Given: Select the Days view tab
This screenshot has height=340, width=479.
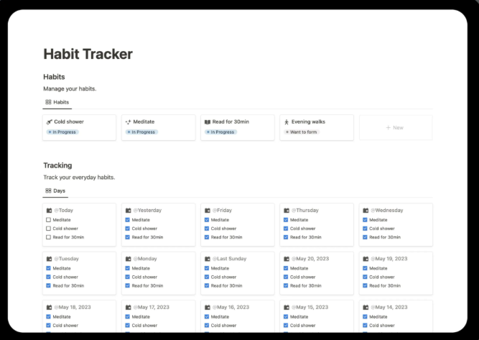Looking at the screenshot, I should 55,191.
